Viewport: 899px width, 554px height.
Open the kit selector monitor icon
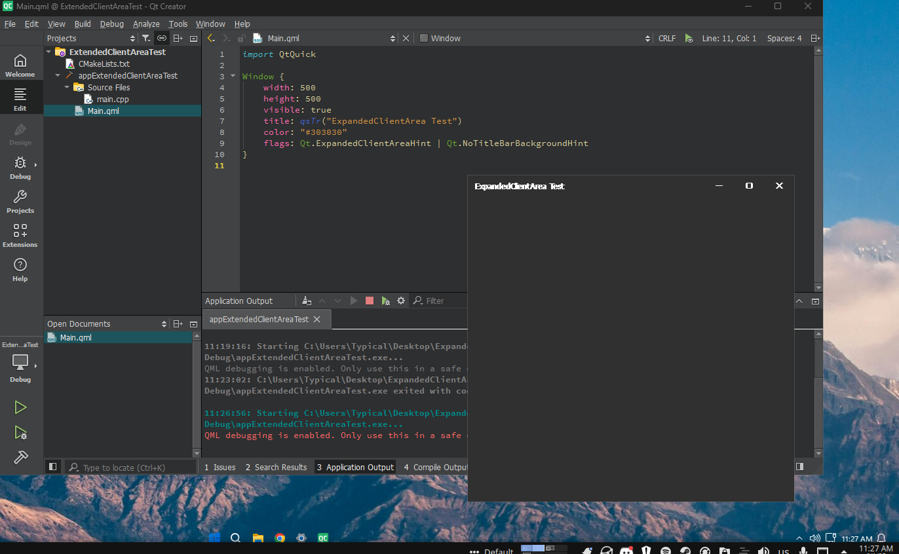pos(20,362)
